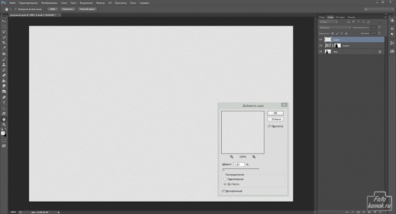Image resolution: width=396 pixels, height=214 pixels.
Task: Toggle the Просмотр preview checkbox
Action: point(269,126)
